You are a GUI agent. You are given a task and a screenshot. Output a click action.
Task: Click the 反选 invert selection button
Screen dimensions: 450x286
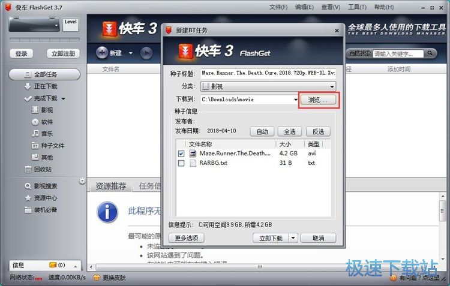tap(318, 132)
